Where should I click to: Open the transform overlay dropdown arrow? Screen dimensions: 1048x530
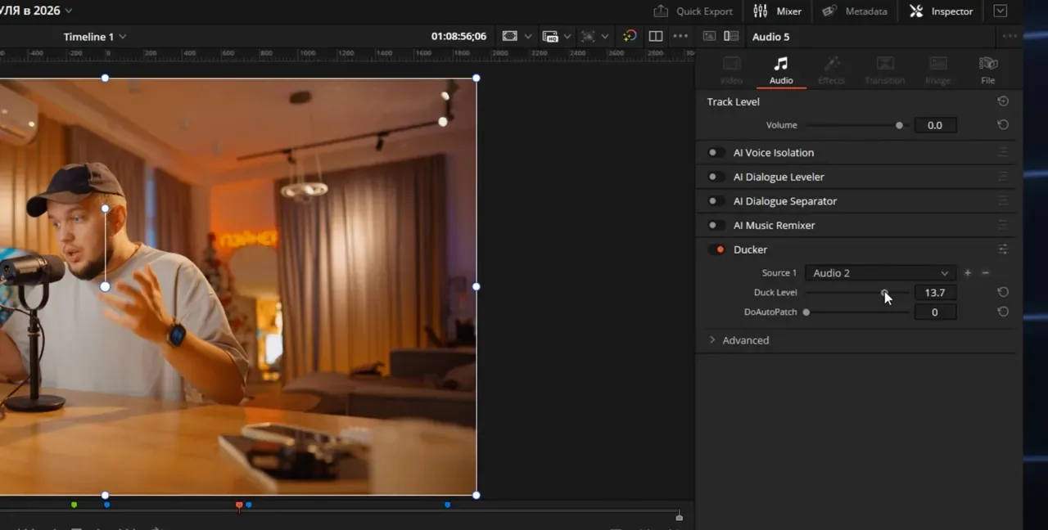pyautogui.click(x=605, y=37)
